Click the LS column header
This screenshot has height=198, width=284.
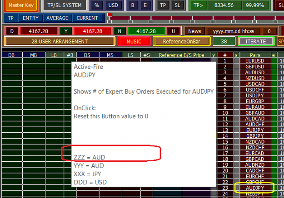pyautogui.click(x=131, y=55)
